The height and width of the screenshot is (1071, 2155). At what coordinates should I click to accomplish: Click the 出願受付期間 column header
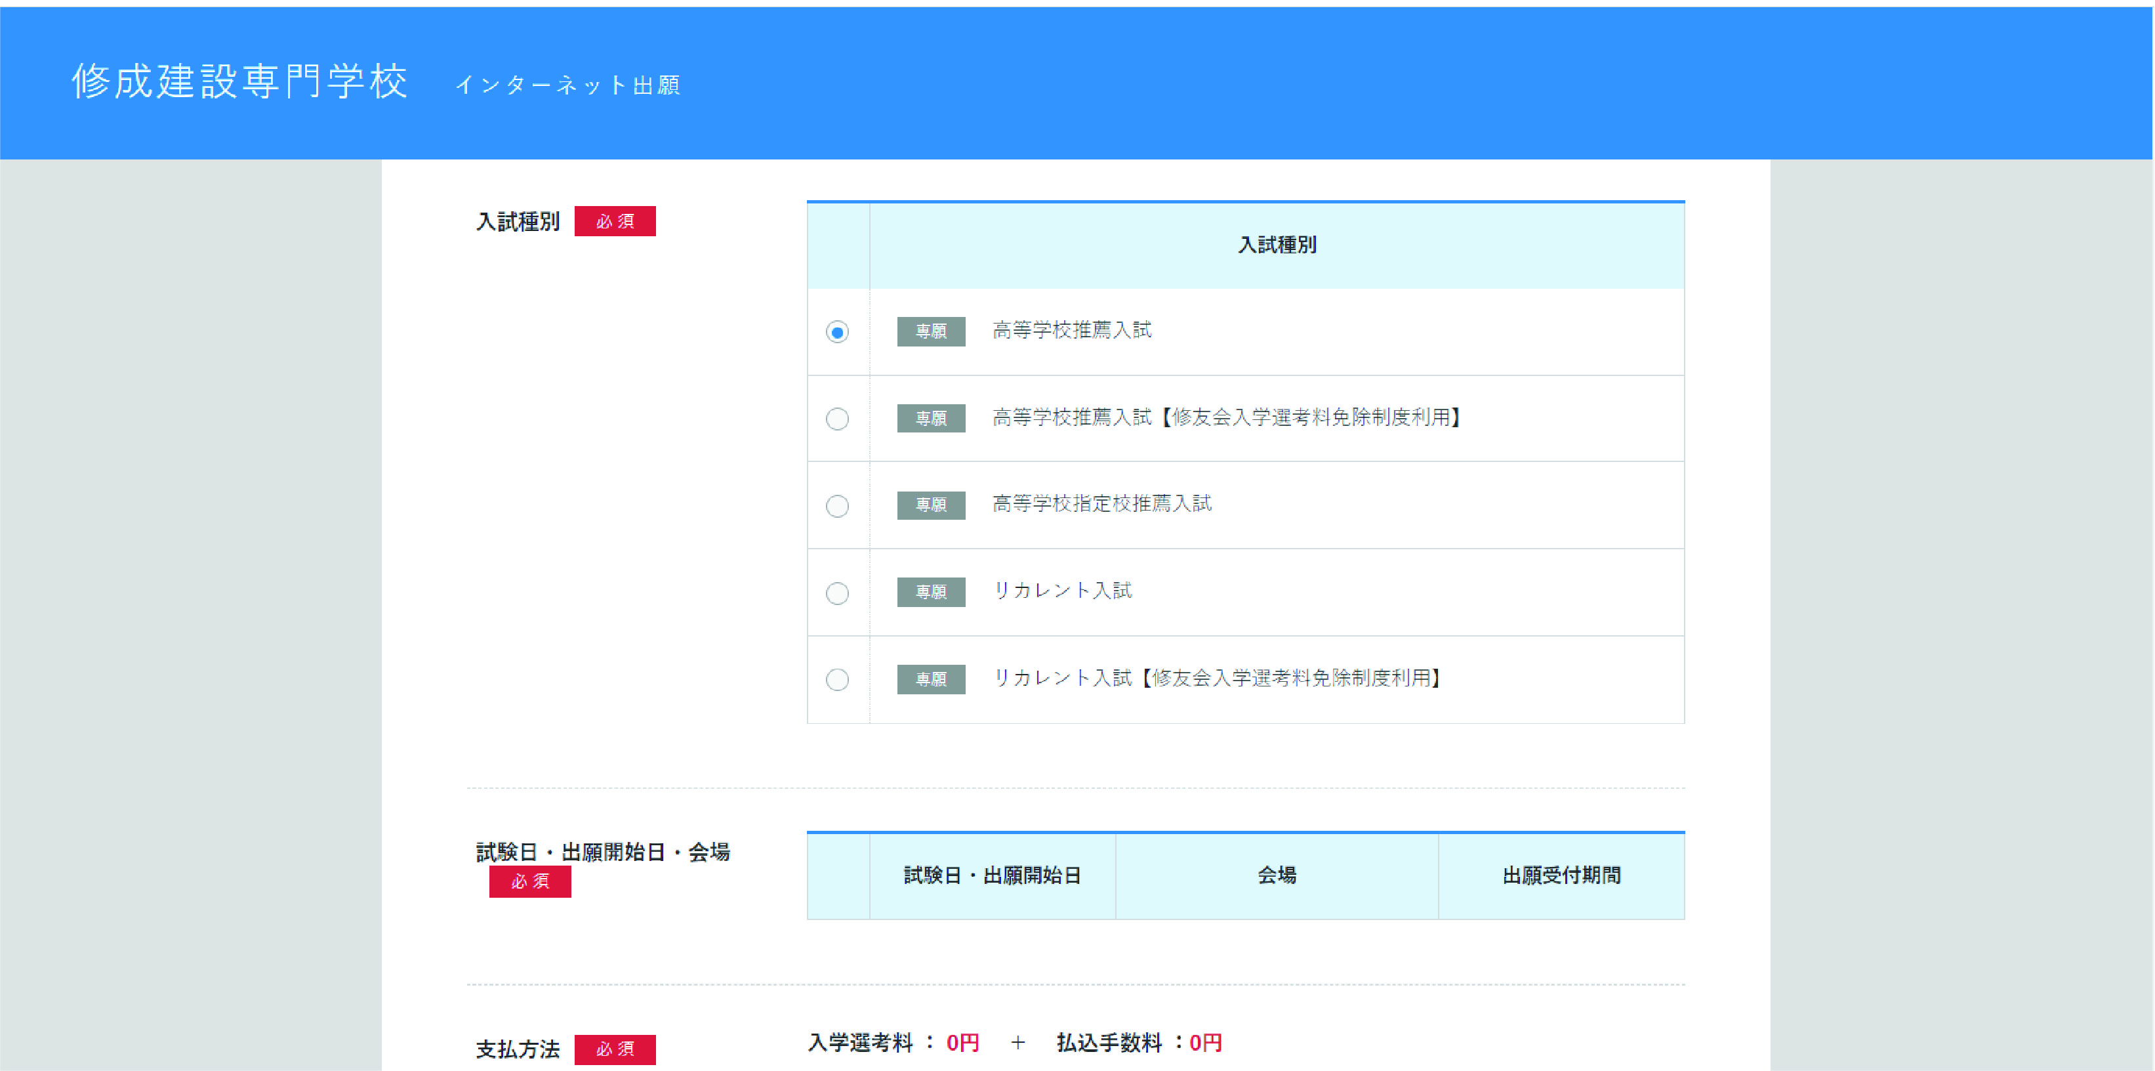coord(1561,875)
